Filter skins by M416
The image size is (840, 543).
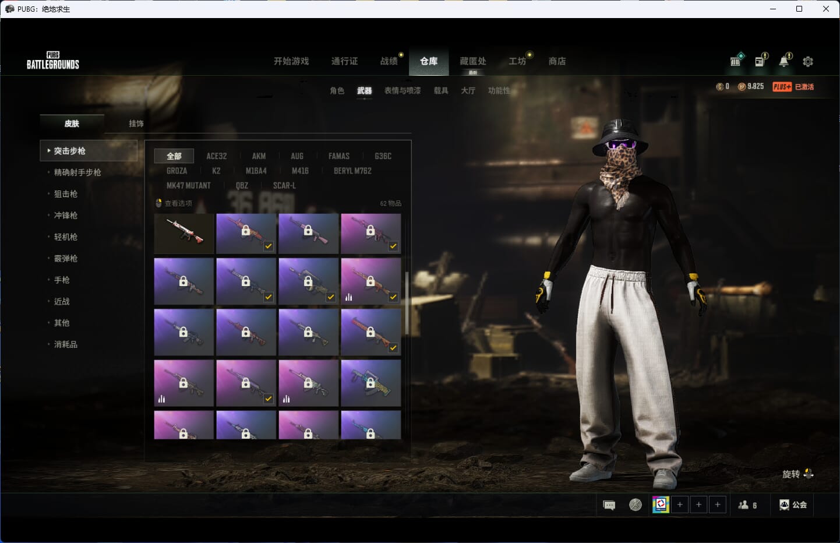pos(300,171)
